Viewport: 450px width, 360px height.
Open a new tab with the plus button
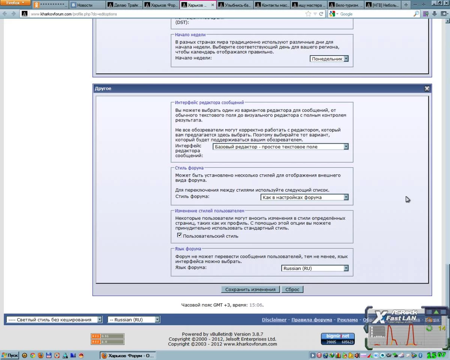pos(406,5)
